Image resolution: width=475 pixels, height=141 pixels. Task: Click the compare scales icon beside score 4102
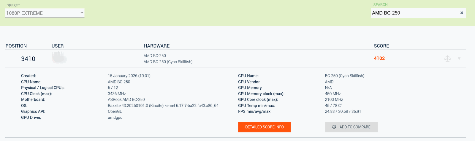447,58
